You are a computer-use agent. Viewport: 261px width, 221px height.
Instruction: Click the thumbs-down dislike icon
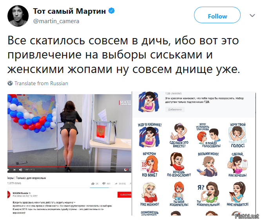point(104,183)
